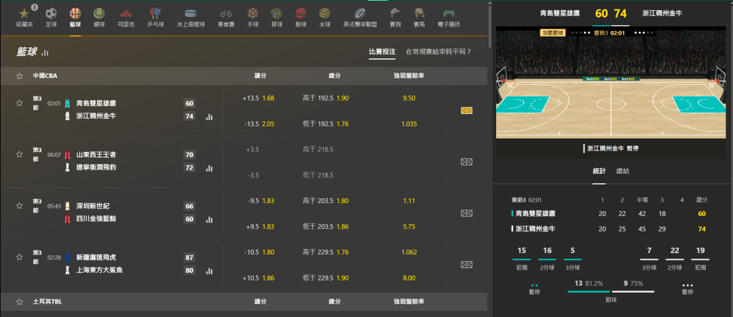Click the 山東西王王者 team name

pos(96,154)
